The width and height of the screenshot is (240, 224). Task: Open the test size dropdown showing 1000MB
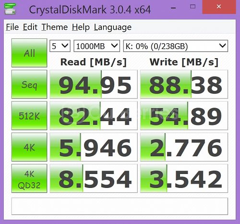(96, 46)
